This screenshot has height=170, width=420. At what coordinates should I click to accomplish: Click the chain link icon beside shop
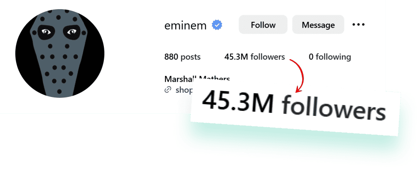(x=168, y=90)
